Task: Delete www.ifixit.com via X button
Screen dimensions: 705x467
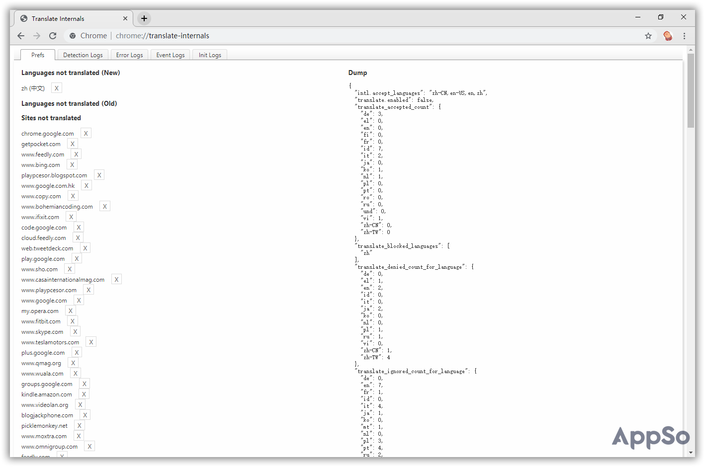Action: [x=71, y=217]
